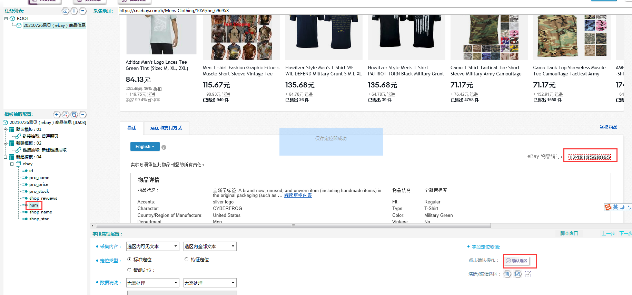This screenshot has width=632, height=295.
Task: Select the 20210726易贝 (ebay) 商品信息 task
Action: (x=54, y=25)
